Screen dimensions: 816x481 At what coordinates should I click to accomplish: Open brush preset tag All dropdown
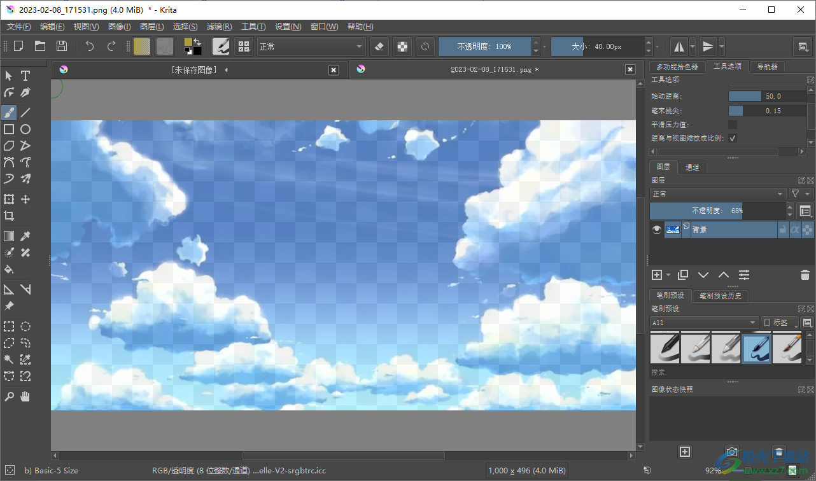704,323
